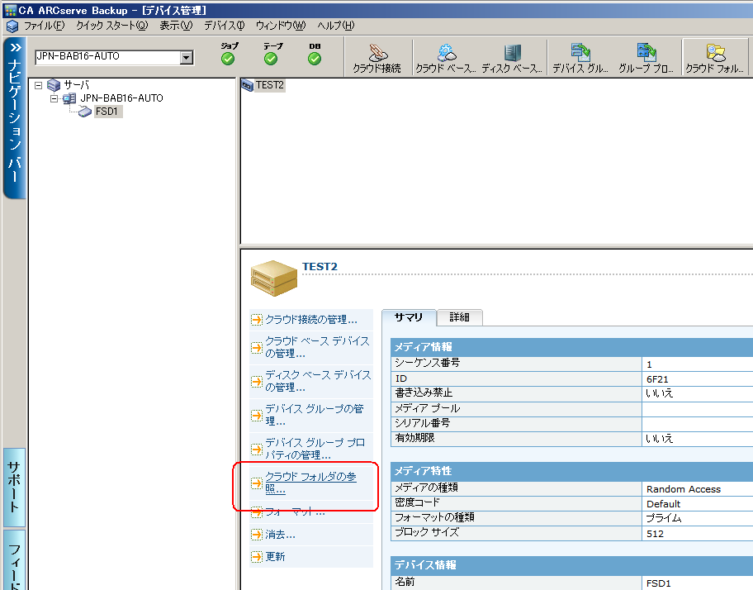Screen dimensions: 753x590
Task: Click the 更新 link
Action: pos(275,557)
